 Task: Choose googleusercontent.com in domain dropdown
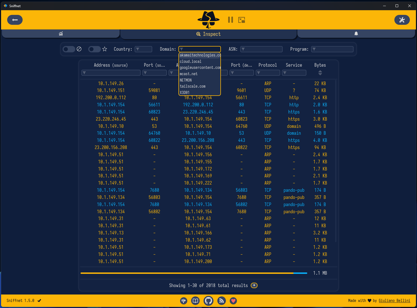pos(200,67)
